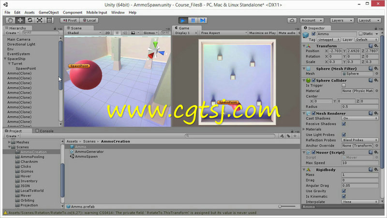Screen dimensions: 387x218
Task: Select the Scale tool
Action: 40,20
